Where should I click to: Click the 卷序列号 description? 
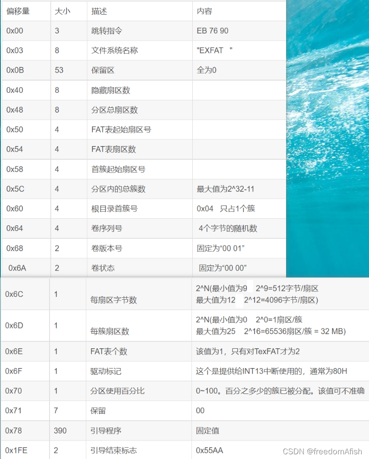click(x=107, y=228)
